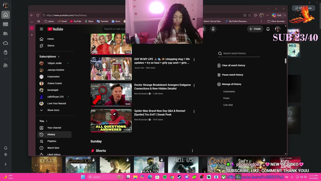Screen dimensions: 321x181
Task: Open Windows Start menu
Action: [83, 177]
